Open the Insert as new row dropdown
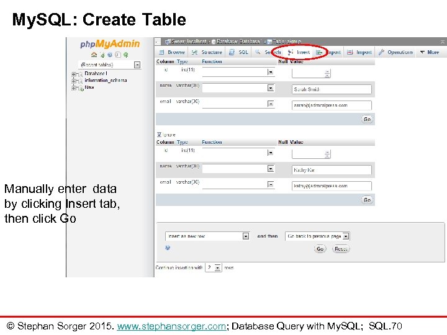 tap(207, 236)
